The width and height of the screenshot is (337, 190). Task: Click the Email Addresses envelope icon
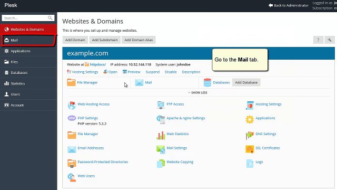point(72,149)
